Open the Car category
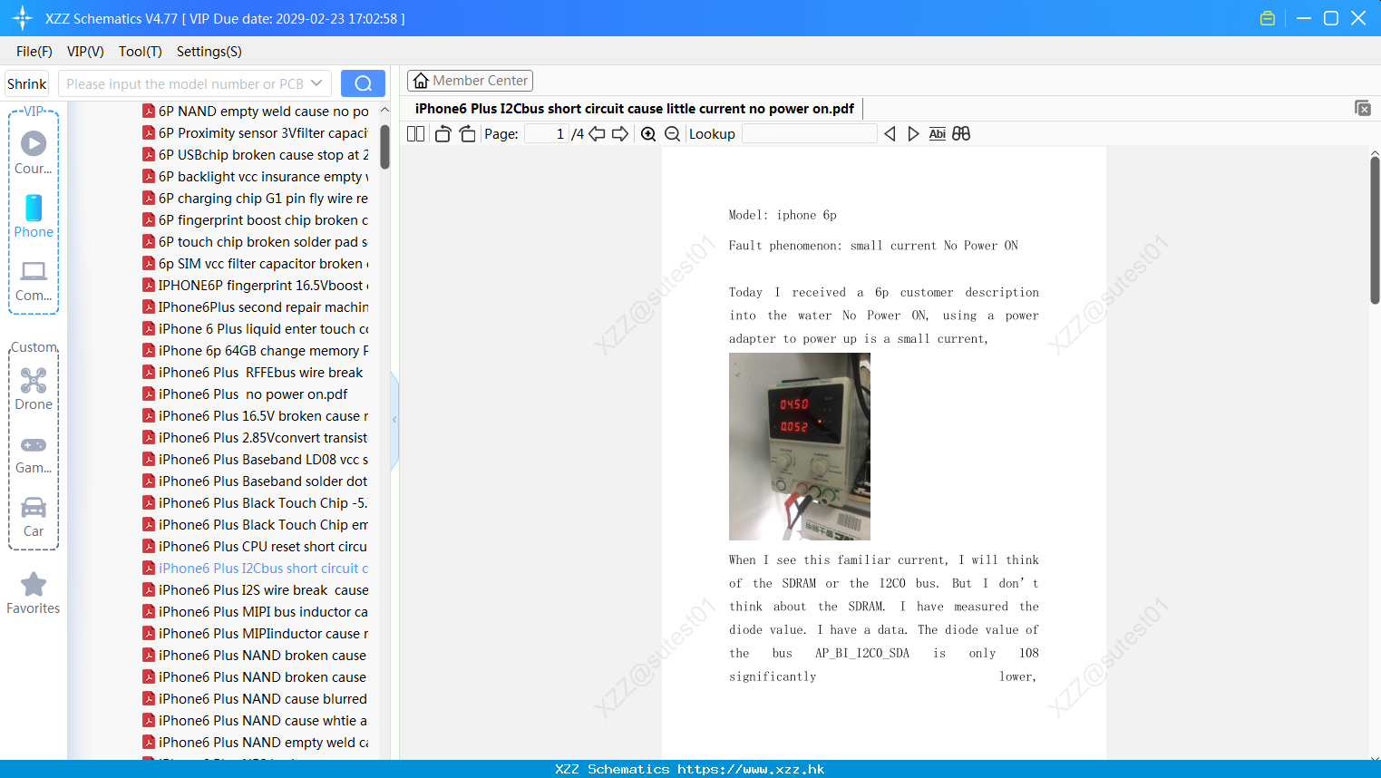Screen dimensions: 1381x778 click(34, 517)
